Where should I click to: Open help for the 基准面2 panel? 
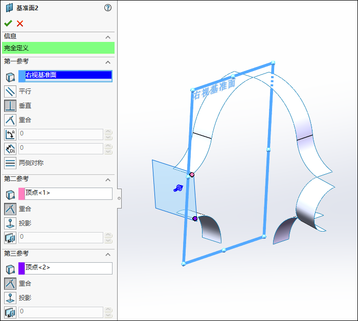pyautogui.click(x=108, y=8)
